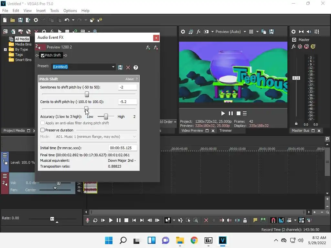This screenshot has height=248, width=331.
Task: Stop the video preview
Action: pyautogui.click(x=239, y=113)
